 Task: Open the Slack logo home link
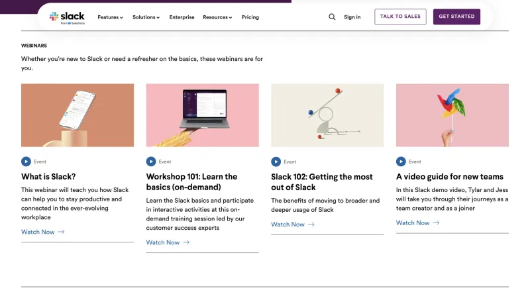tap(67, 18)
